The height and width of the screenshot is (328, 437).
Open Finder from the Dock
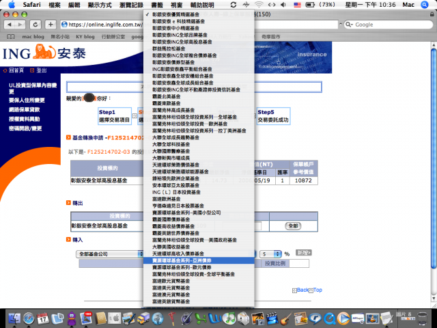14,318
